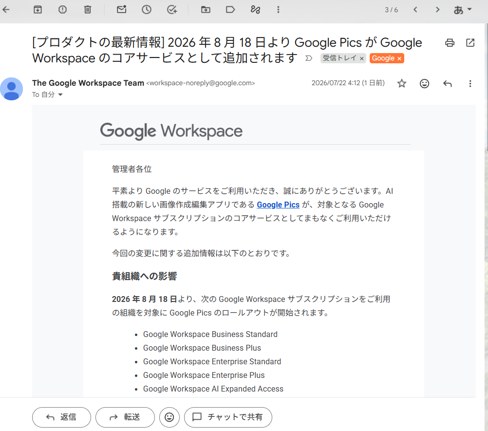The width and height of the screenshot is (488, 431).
Task: Show the older email with right chevron
Action: tap(437, 10)
